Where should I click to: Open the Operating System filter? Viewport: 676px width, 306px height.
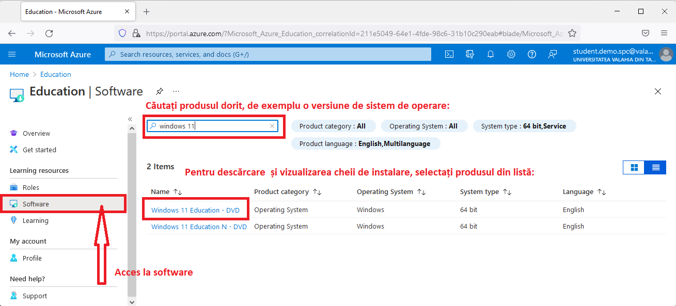click(x=423, y=126)
